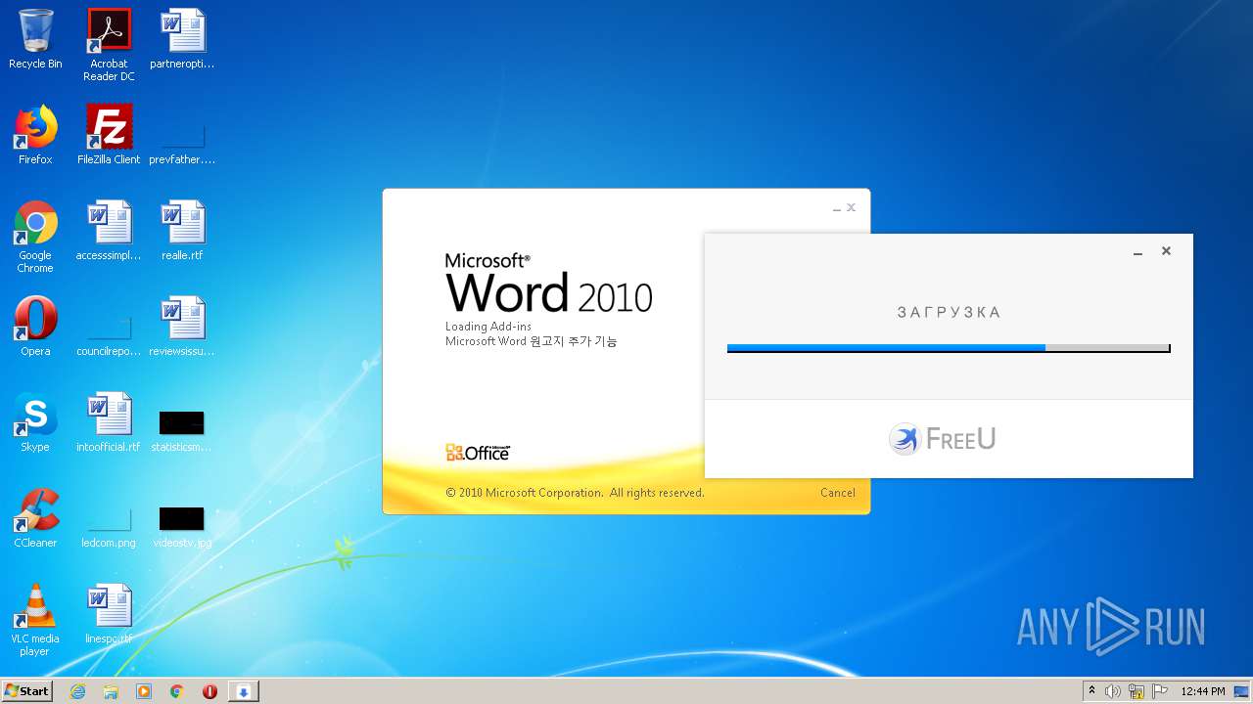This screenshot has width=1253, height=704.
Task: Click the Show Desktop button
Action: tap(1242, 691)
